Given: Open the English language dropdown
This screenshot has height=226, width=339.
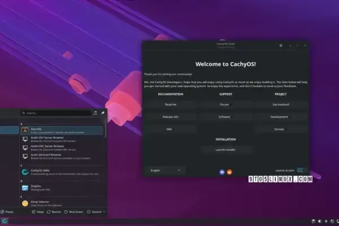Looking at the screenshot, I should coord(165,171).
